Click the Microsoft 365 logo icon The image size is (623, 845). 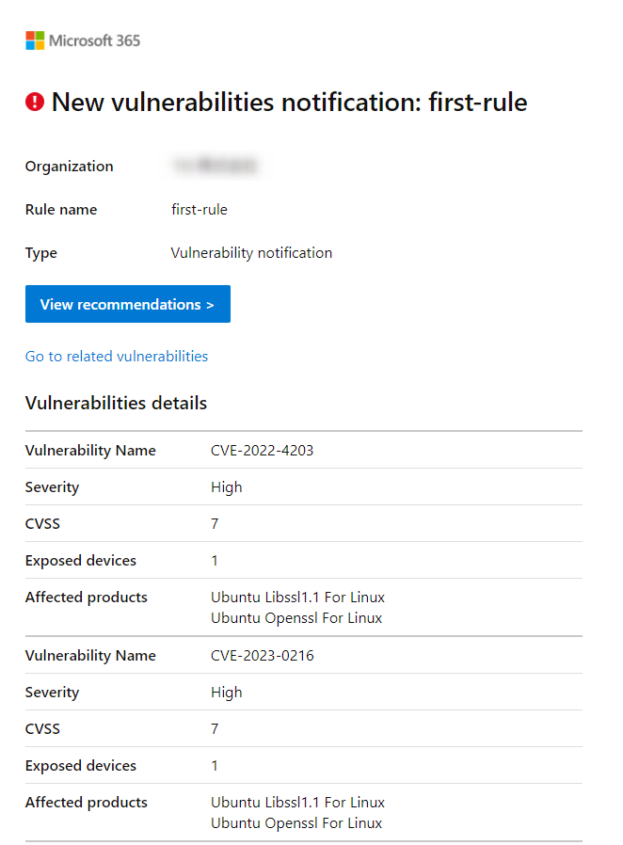coord(35,40)
